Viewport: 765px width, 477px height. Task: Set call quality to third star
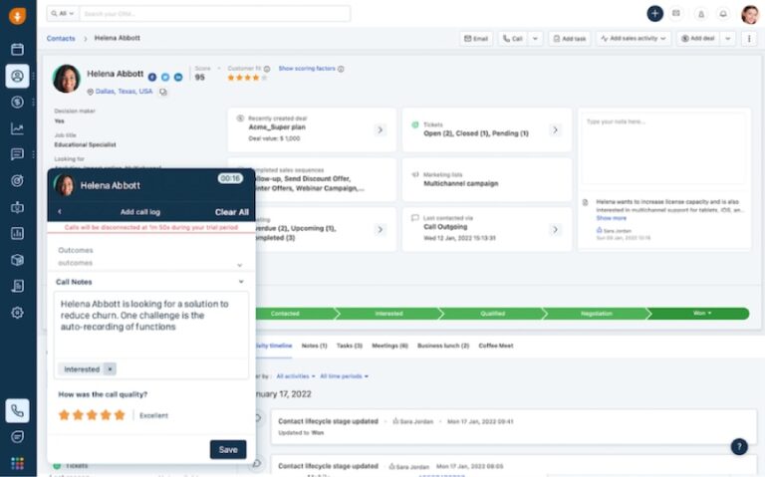92,414
